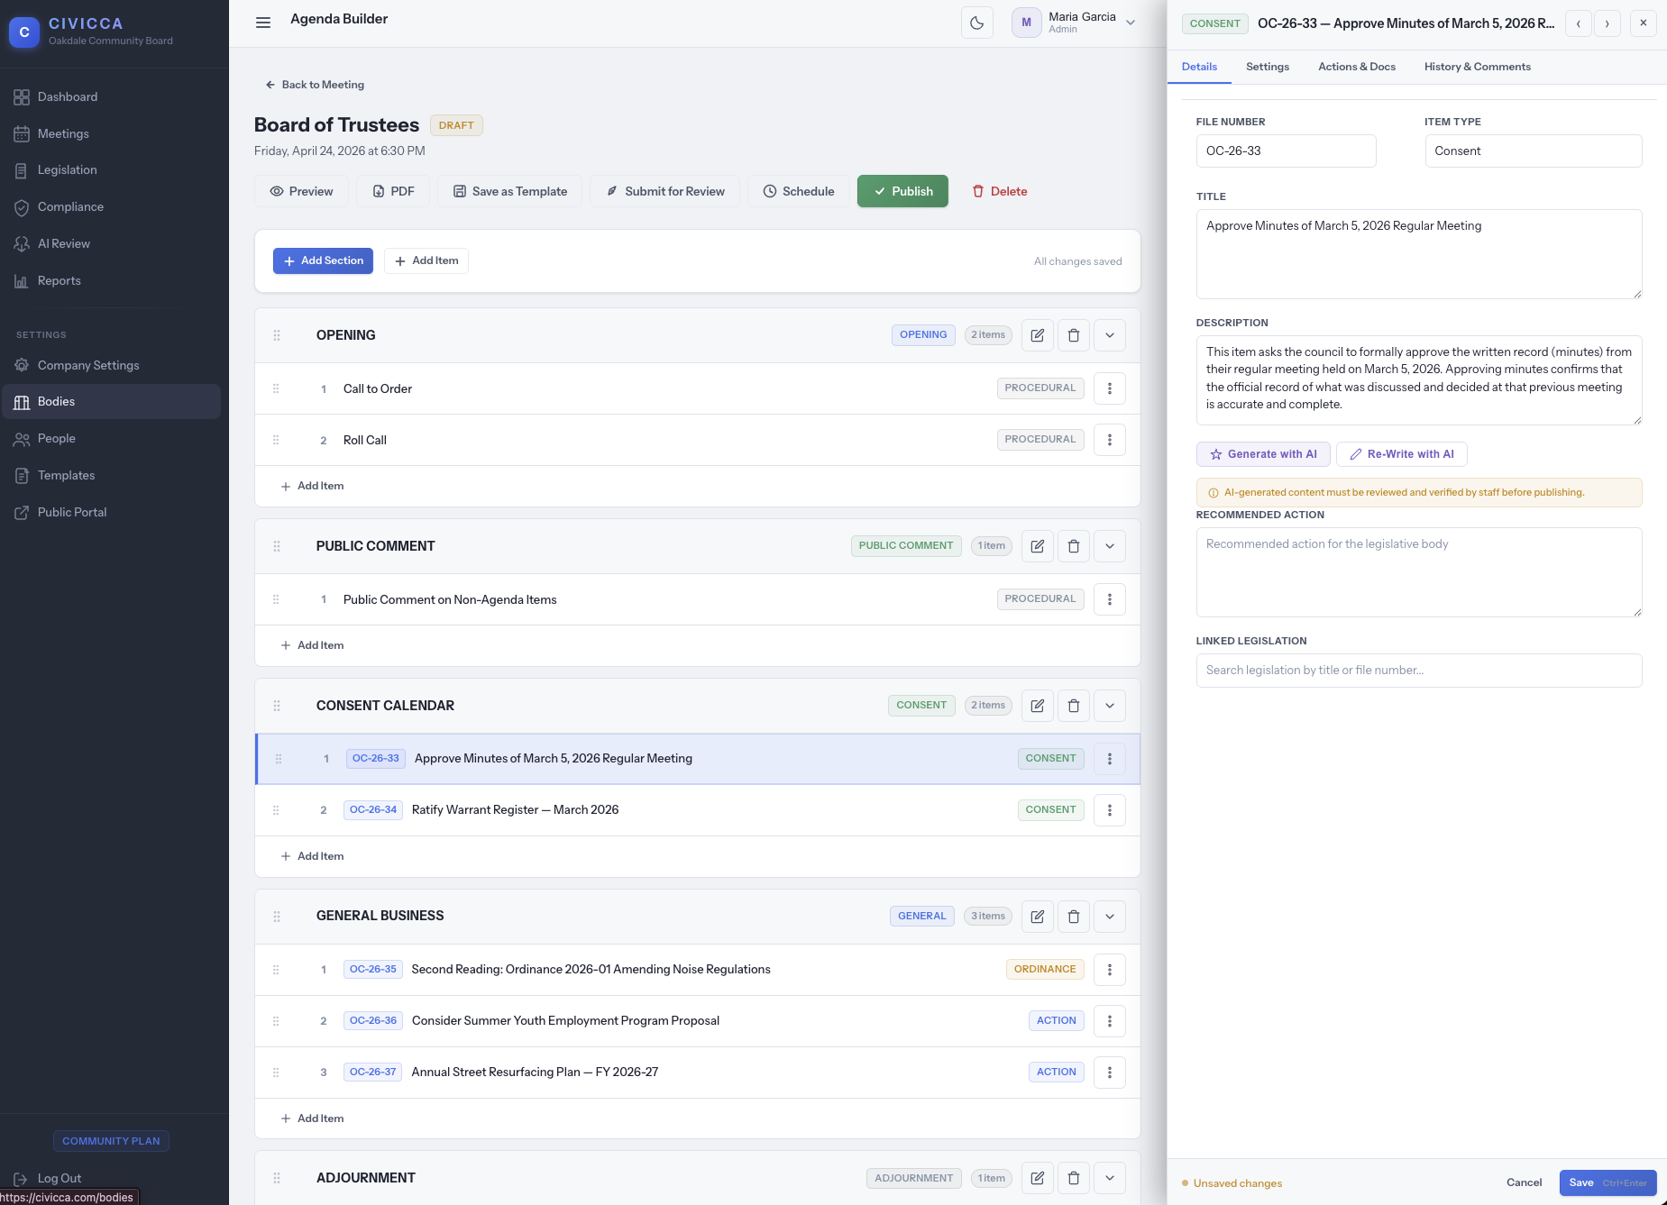This screenshot has height=1205, width=1667.
Task: Open the History & Comments tab
Action: pyautogui.click(x=1477, y=66)
